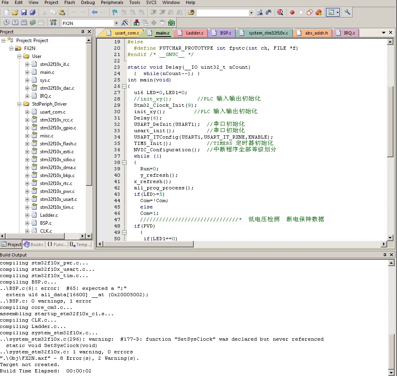Open window layout dropdown arrow
Viewport: 397px width, 376px height.
tap(337, 12)
